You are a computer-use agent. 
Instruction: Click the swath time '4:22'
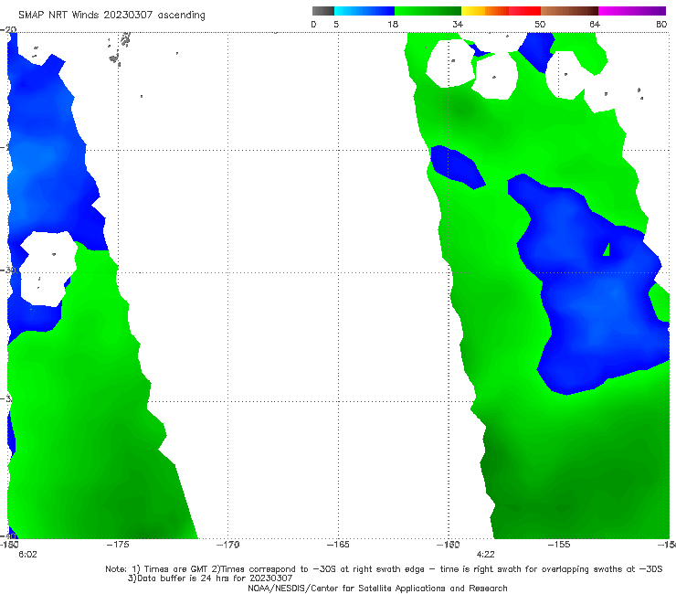pos(485,555)
